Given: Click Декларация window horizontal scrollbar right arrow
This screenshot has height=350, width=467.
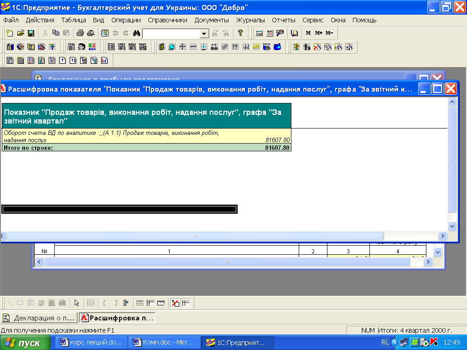Looking at the screenshot, I should pos(428,262).
